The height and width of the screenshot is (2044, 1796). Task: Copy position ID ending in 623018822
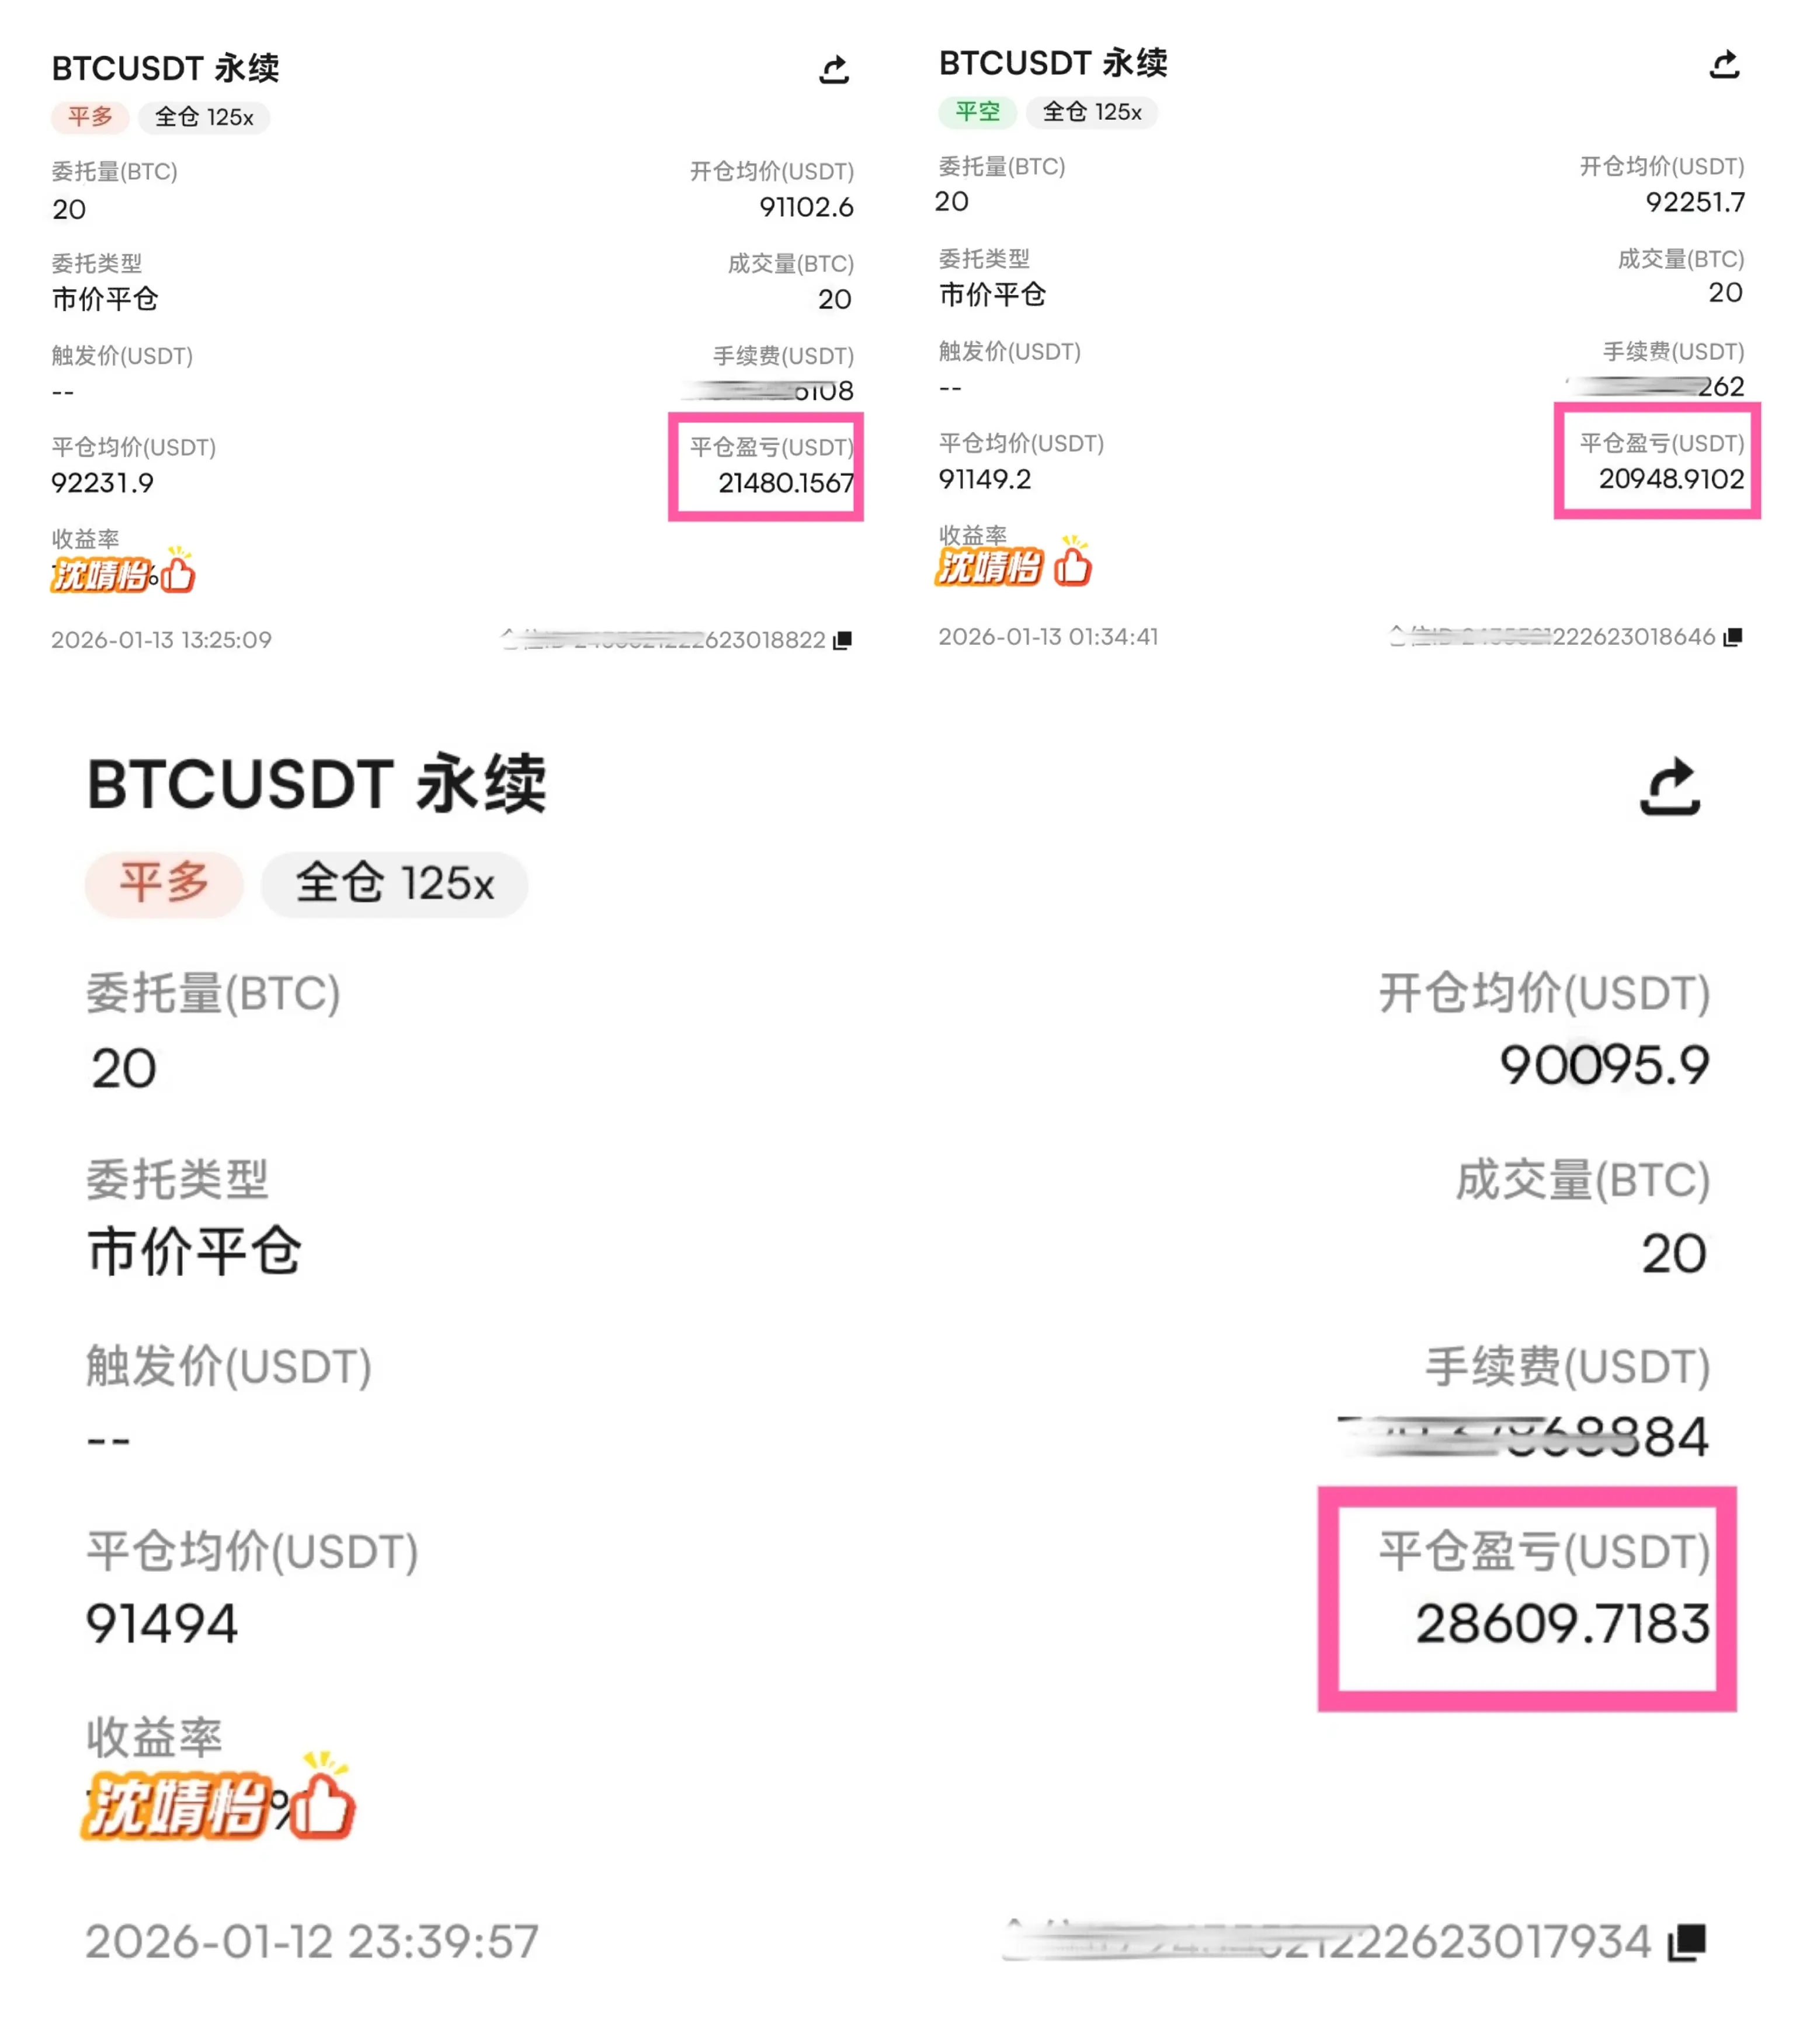coord(842,640)
